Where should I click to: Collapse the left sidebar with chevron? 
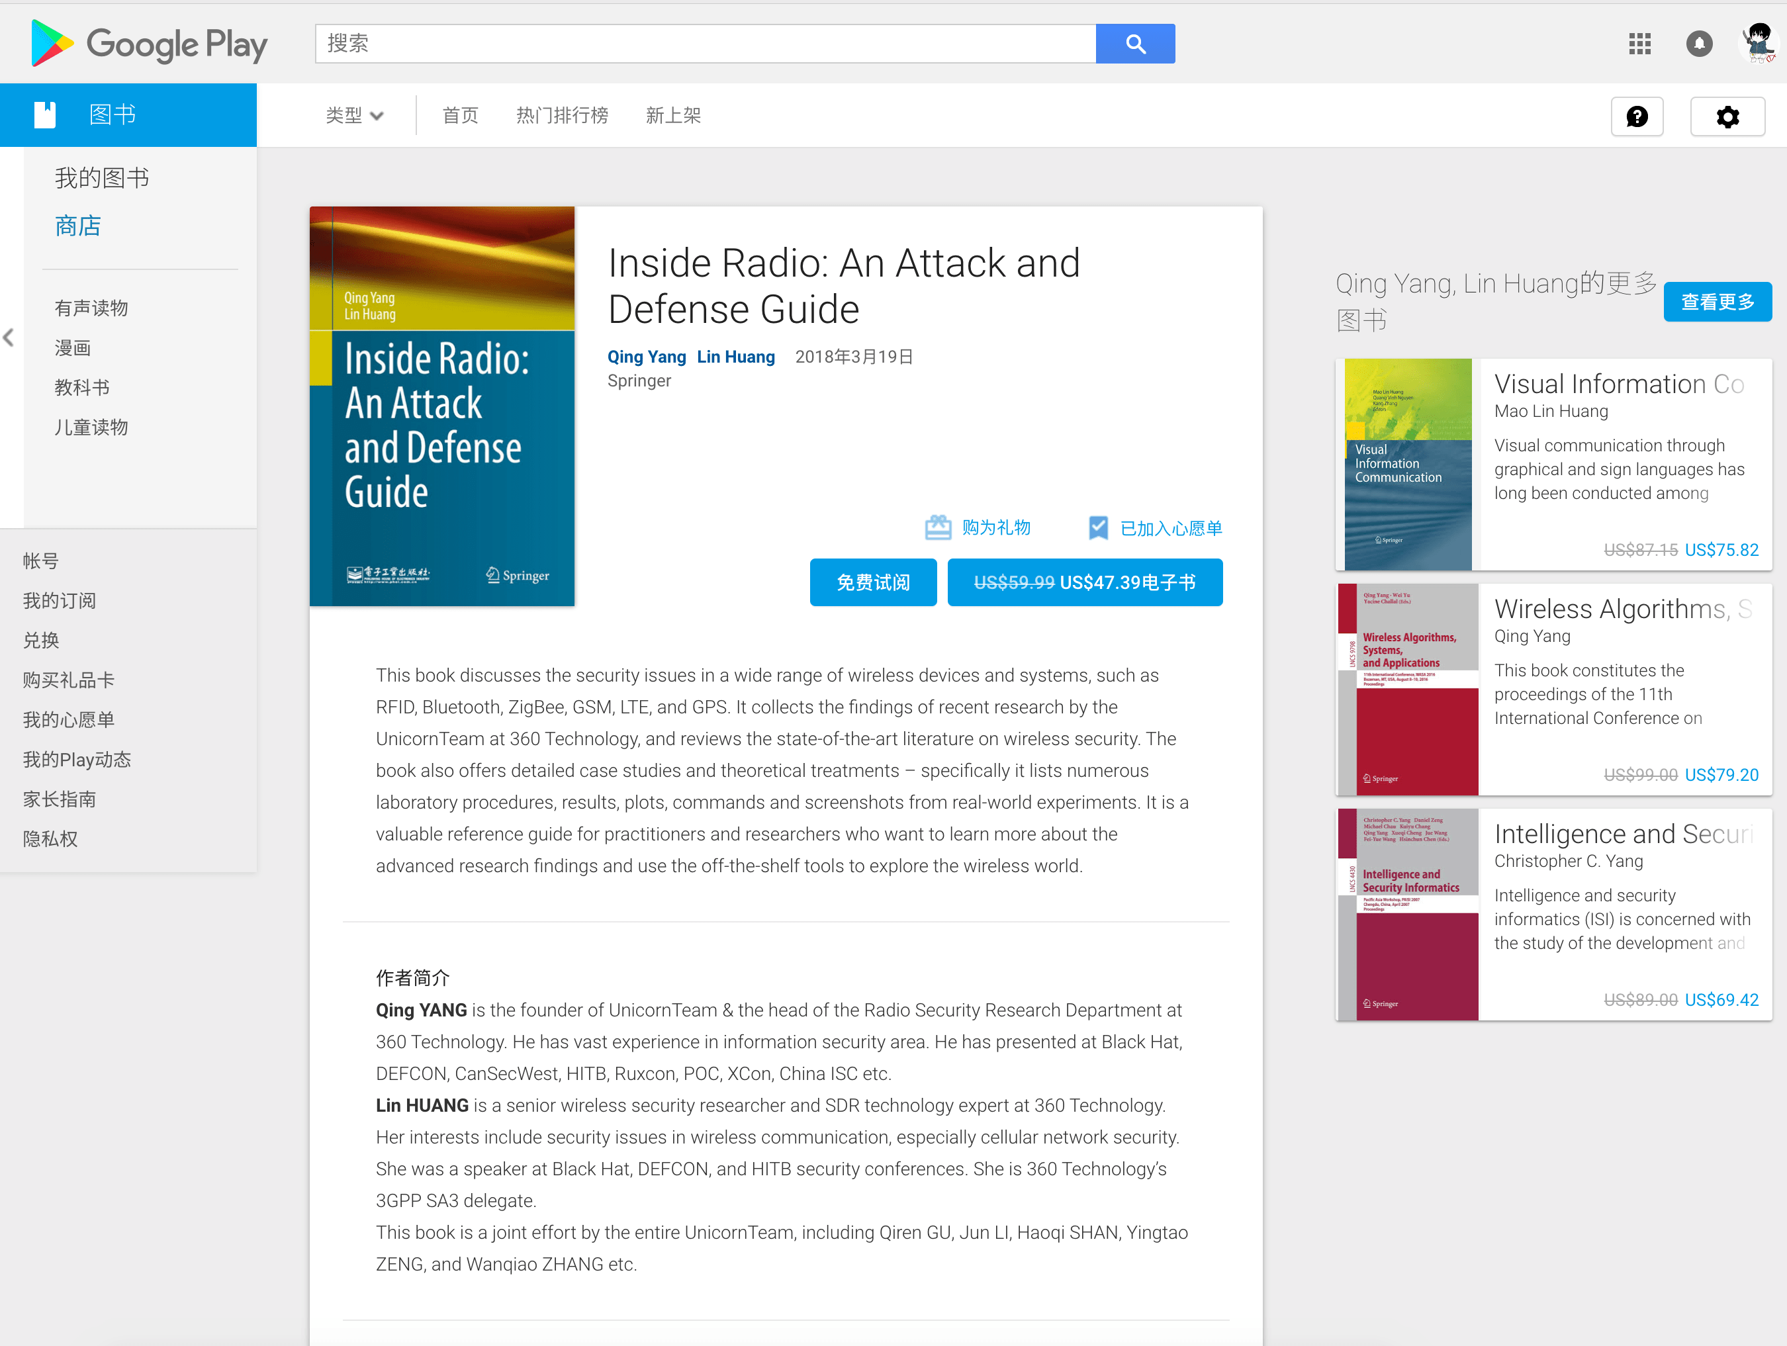pyautogui.click(x=9, y=337)
